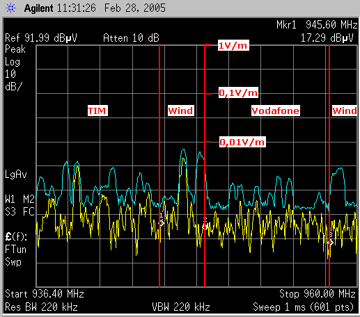Click the Start 936.40 MHz frequency
Image resolution: width=360 pixels, height=317 pixels.
(x=45, y=294)
